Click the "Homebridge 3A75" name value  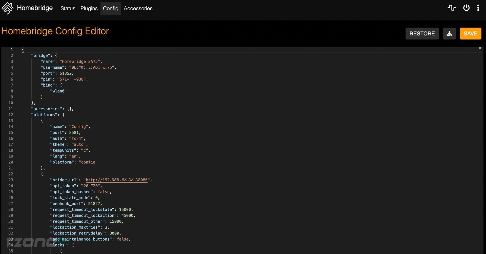coord(80,62)
